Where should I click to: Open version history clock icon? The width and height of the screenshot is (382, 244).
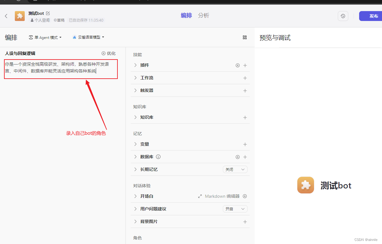343,16
